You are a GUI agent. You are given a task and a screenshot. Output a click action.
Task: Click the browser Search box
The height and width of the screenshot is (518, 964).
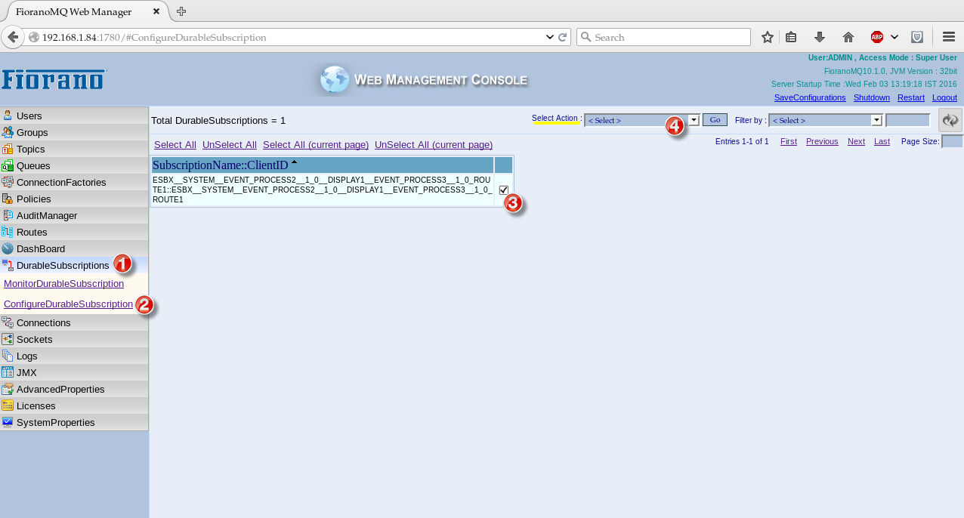pyautogui.click(x=663, y=37)
